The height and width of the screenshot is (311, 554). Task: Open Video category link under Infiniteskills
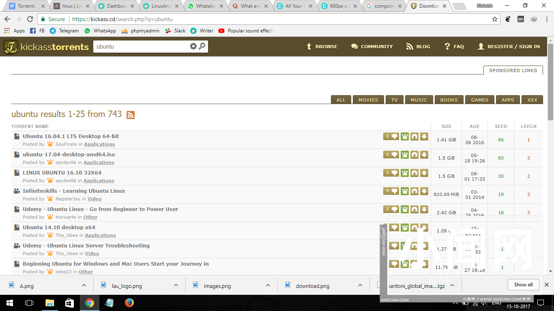[x=94, y=199]
